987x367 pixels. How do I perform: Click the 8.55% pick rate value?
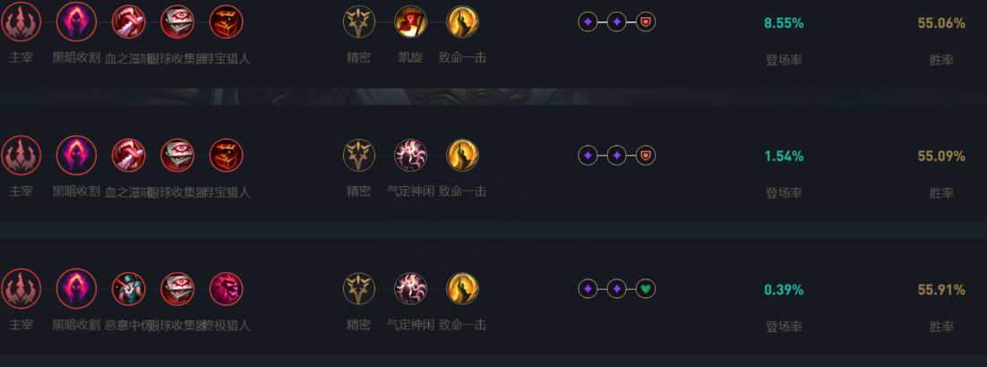point(784,23)
